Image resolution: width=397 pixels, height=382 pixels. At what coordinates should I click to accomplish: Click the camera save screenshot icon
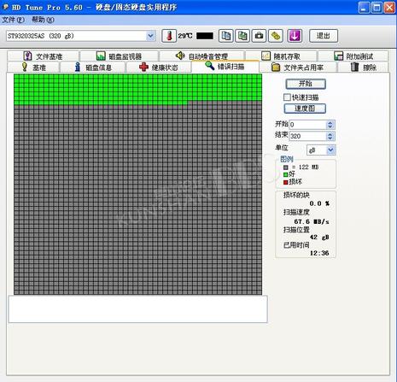(259, 36)
